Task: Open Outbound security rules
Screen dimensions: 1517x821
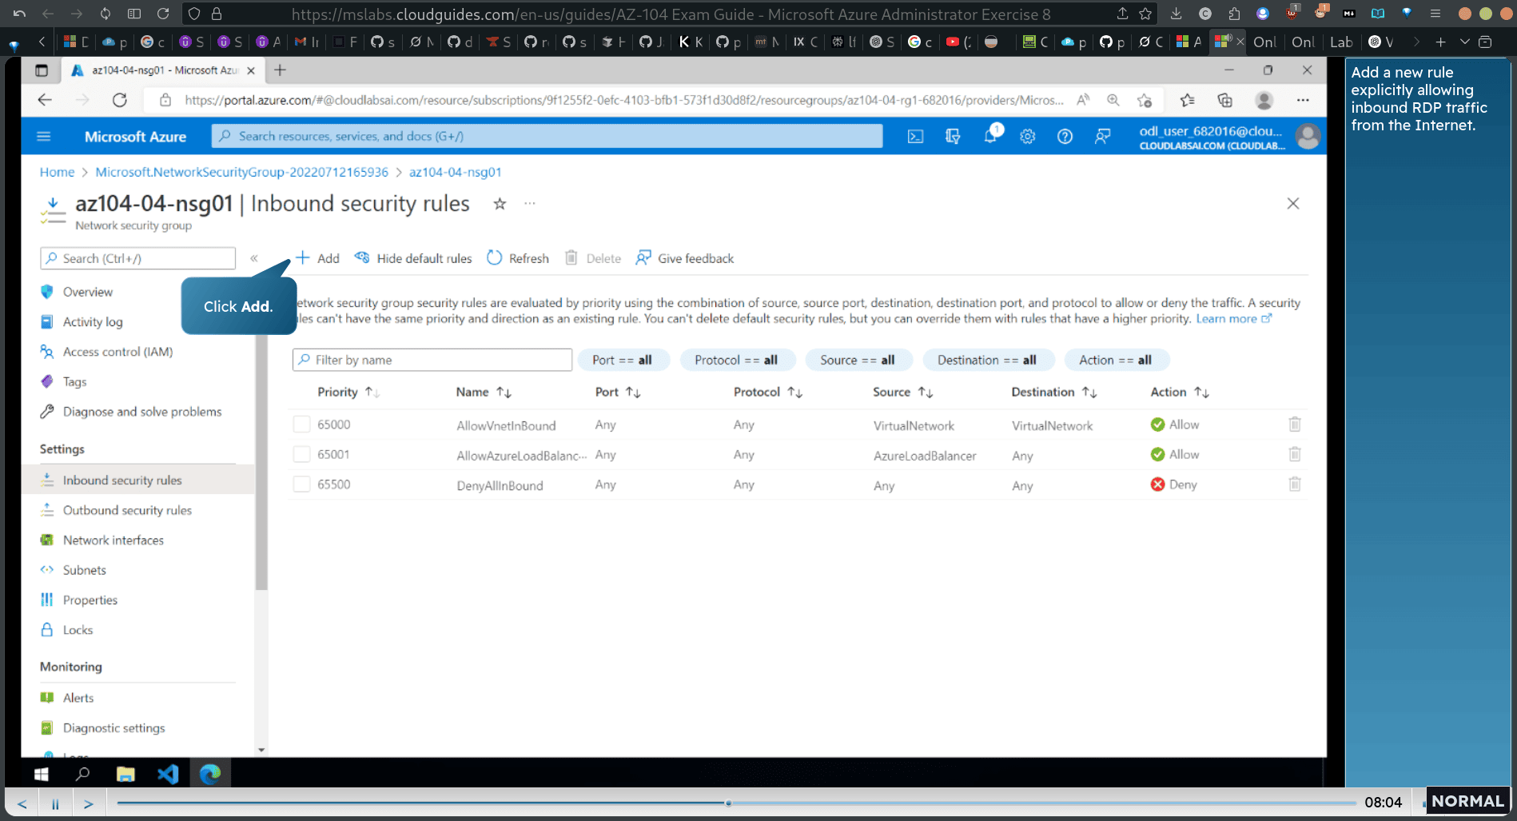Action: (x=127, y=510)
